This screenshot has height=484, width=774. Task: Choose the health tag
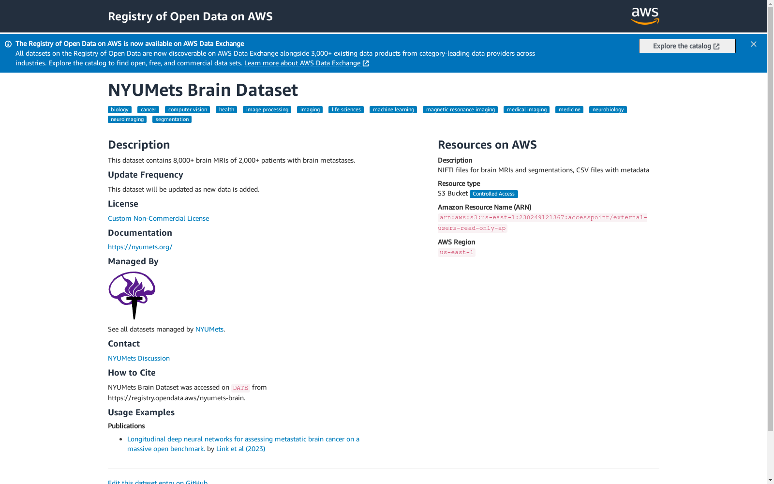pyautogui.click(x=226, y=110)
